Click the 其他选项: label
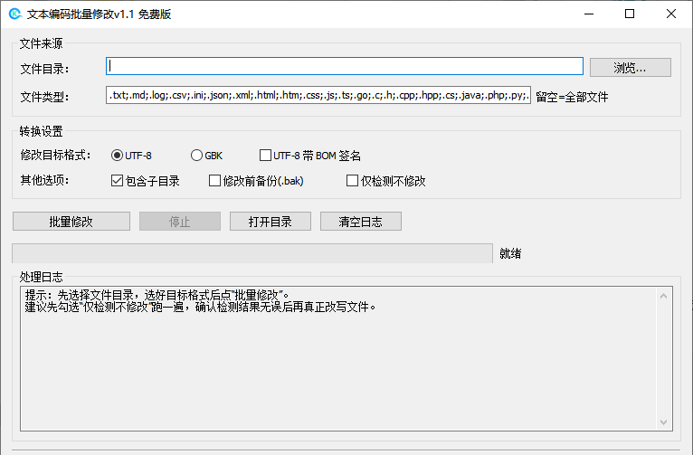Image resolution: width=693 pixels, height=455 pixels. (44, 180)
